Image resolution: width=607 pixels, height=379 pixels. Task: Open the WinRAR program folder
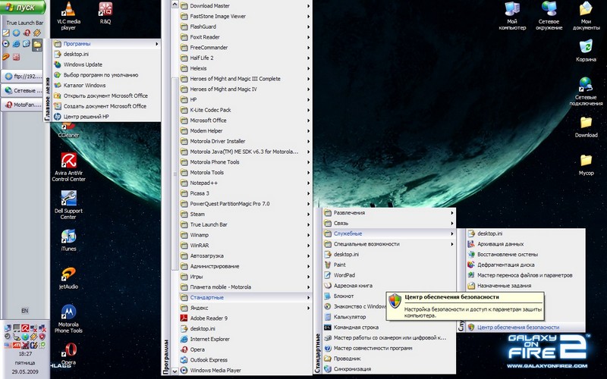pos(245,246)
